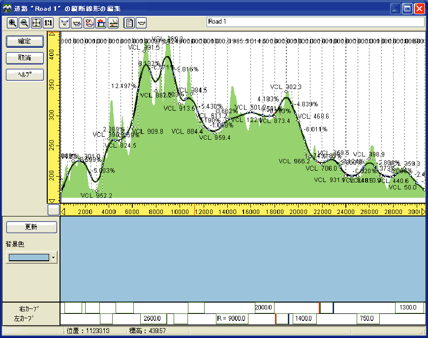Click the 4.183% grade label
The image size is (428, 338).
coord(268,99)
